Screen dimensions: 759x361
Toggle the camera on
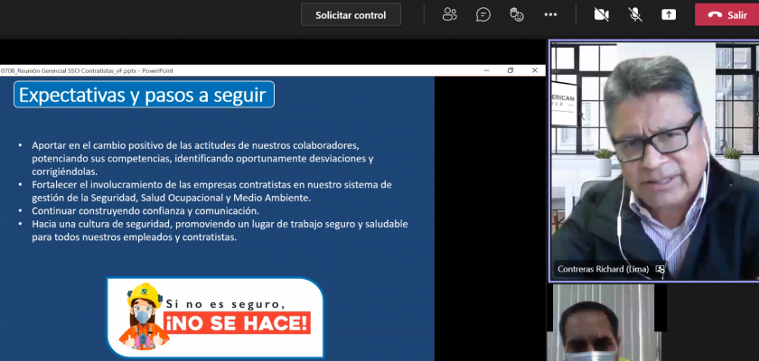(x=601, y=14)
